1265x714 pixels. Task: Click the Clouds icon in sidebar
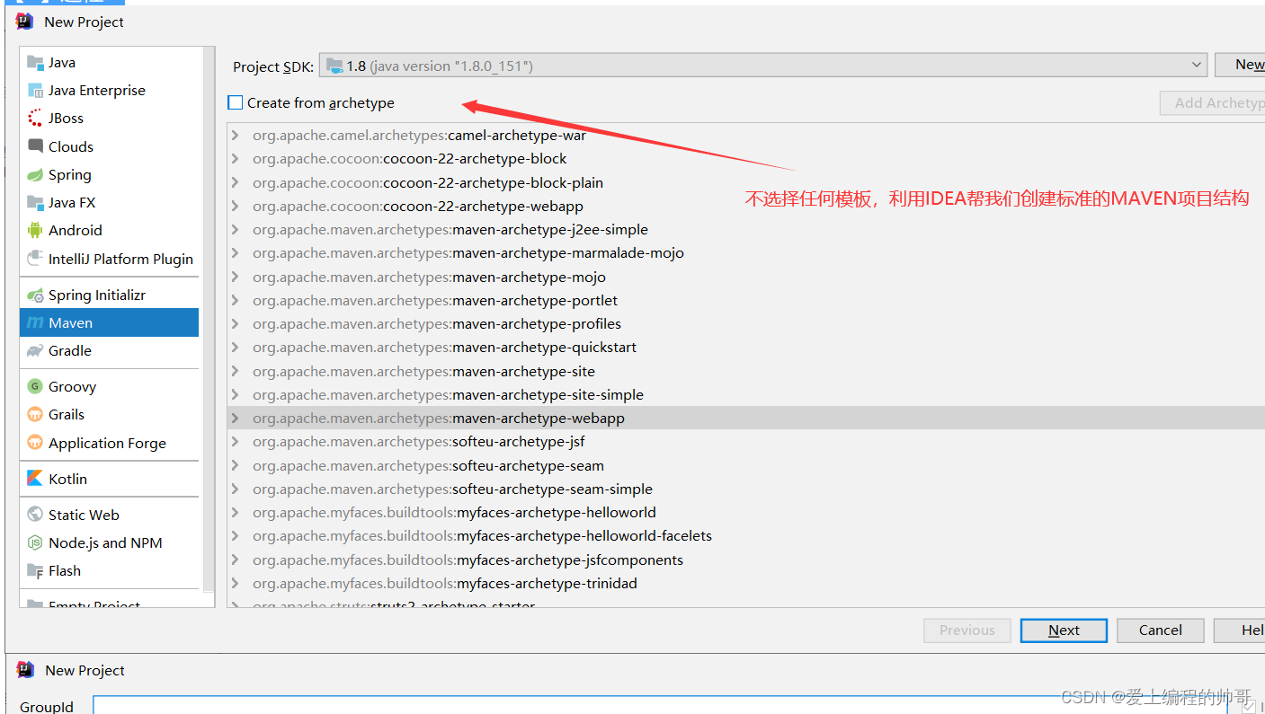pyautogui.click(x=35, y=146)
